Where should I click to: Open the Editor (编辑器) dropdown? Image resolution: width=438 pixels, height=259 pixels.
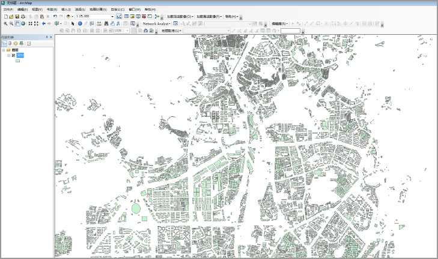tap(279, 24)
